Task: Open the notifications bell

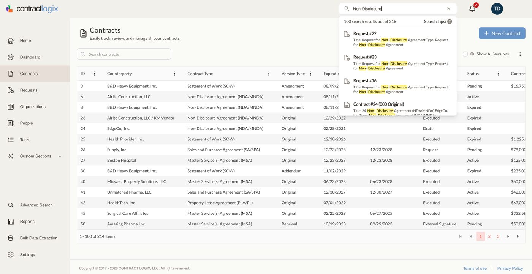Action: coord(472,9)
